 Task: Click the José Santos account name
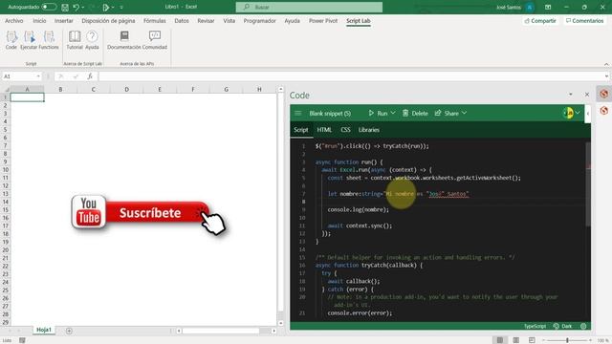508,7
